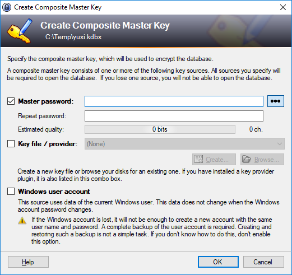
Task: Focus the Master password input field
Action: click(x=174, y=101)
